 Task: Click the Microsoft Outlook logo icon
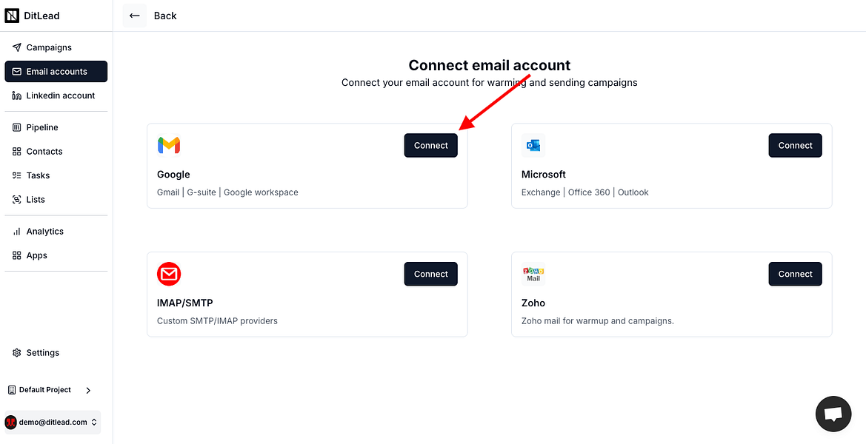point(533,145)
